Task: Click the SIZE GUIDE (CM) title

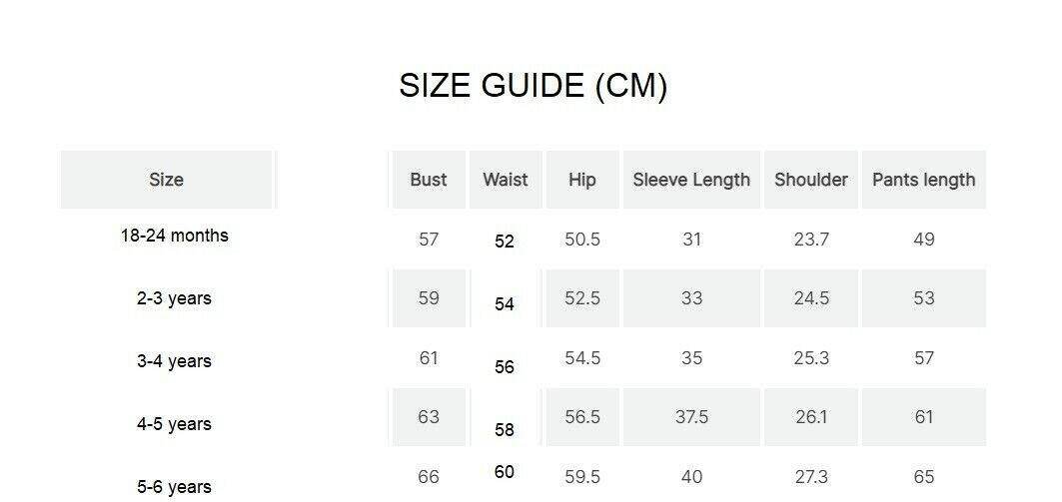Action: click(532, 86)
